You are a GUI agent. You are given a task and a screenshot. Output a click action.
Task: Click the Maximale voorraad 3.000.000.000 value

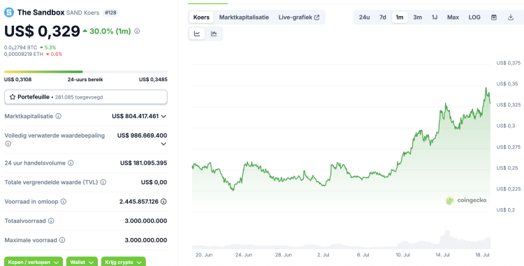click(x=146, y=240)
